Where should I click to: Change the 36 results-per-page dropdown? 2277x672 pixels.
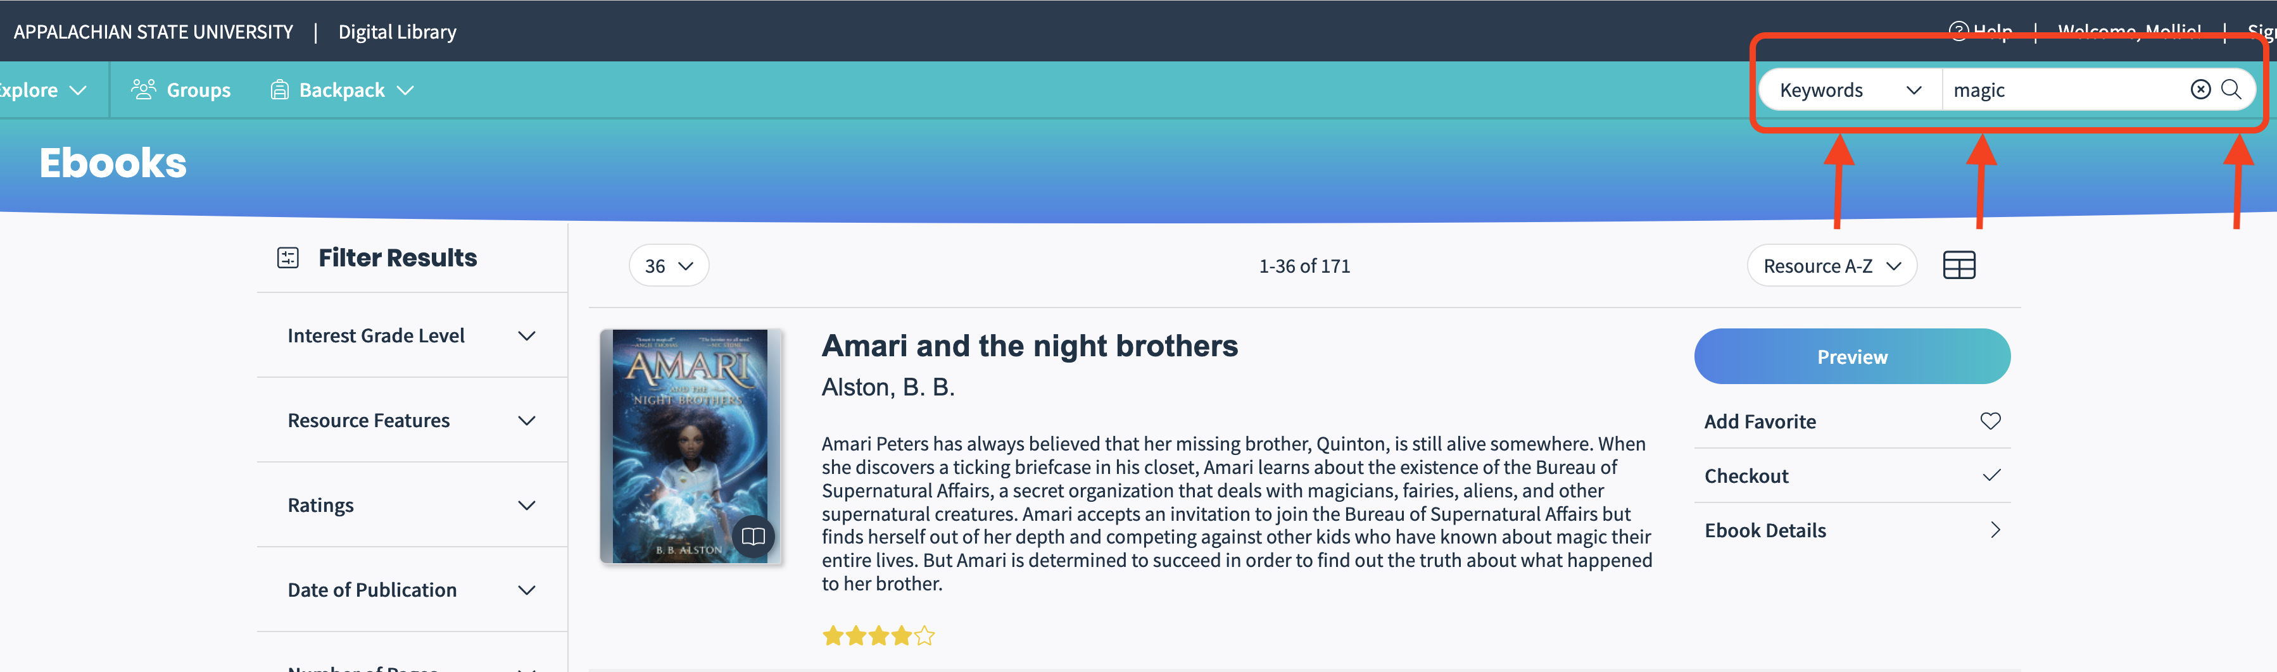click(x=668, y=266)
